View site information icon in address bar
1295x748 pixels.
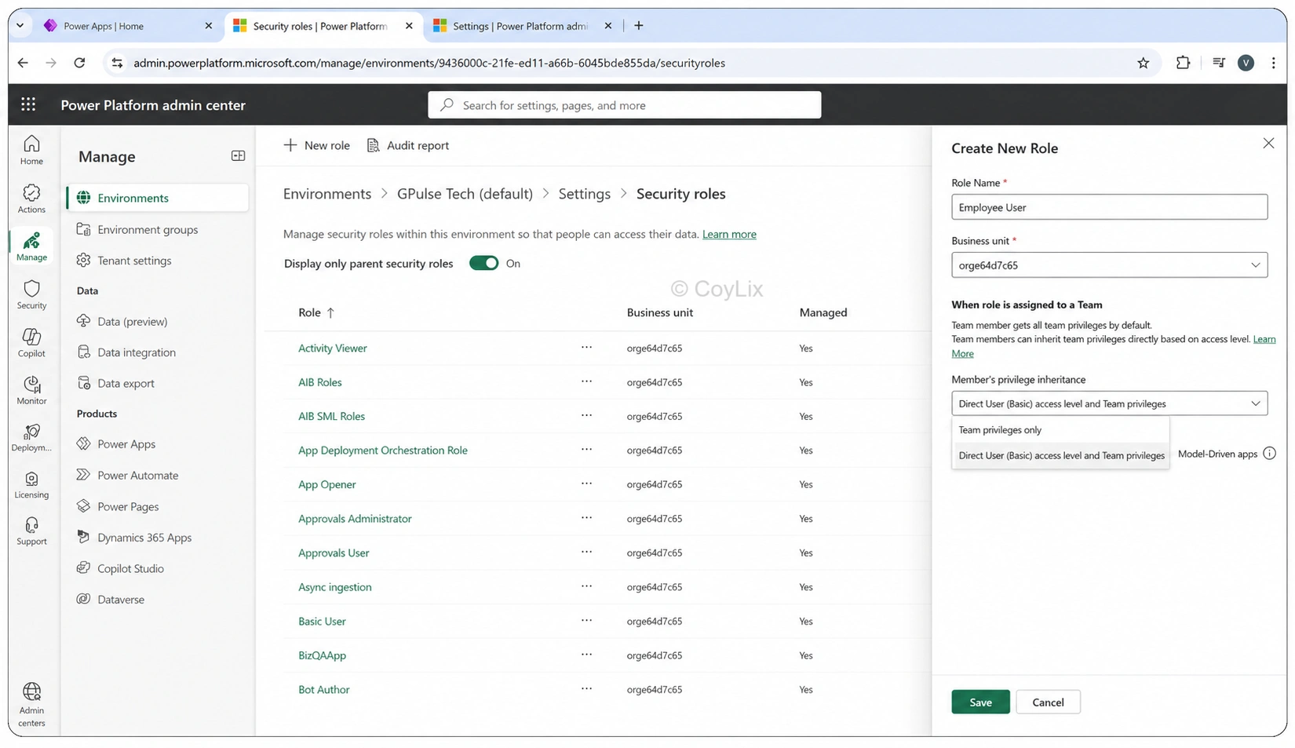coord(117,63)
